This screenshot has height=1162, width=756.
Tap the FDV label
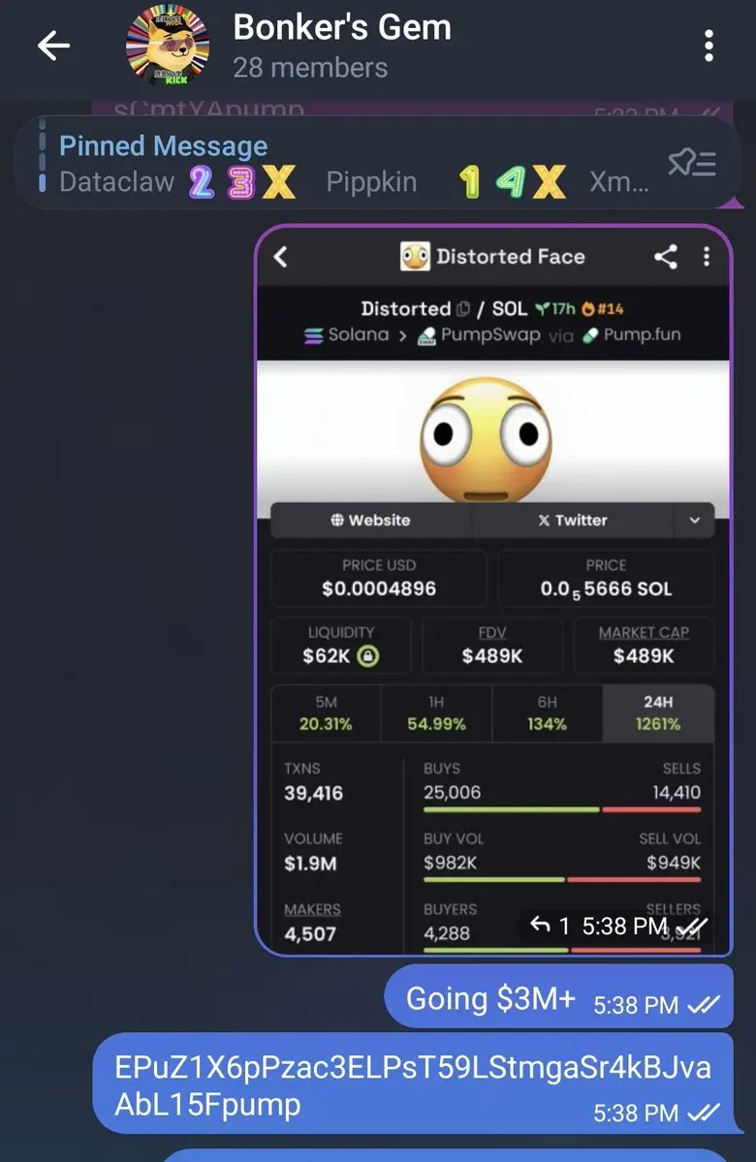tap(492, 633)
